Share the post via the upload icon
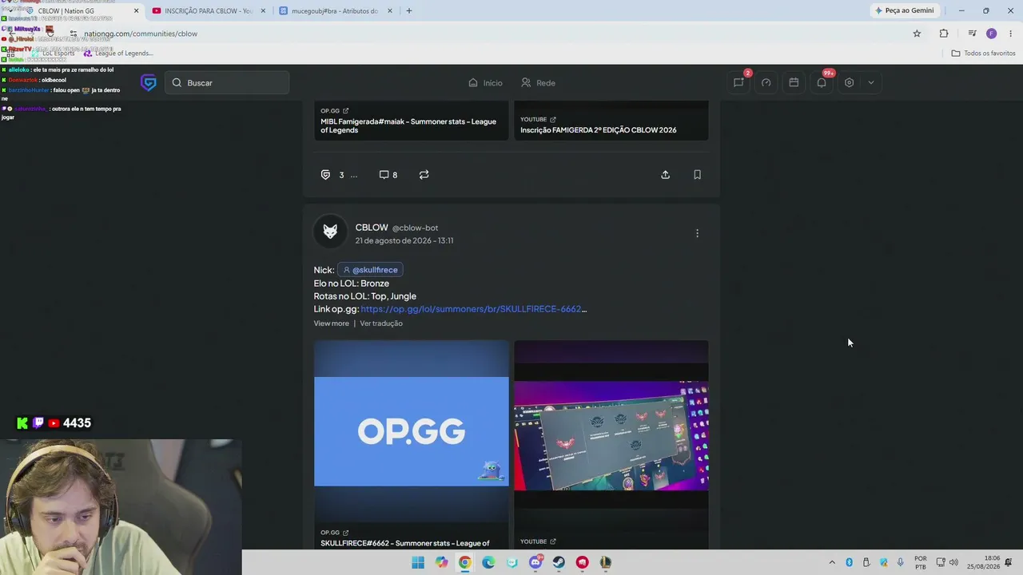The height and width of the screenshot is (575, 1023). (665, 175)
